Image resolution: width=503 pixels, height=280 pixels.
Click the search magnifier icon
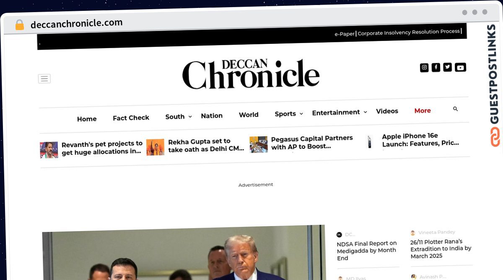point(456,109)
